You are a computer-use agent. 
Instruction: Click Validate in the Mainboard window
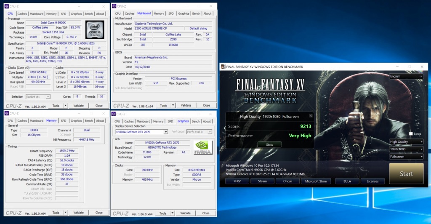186,105
